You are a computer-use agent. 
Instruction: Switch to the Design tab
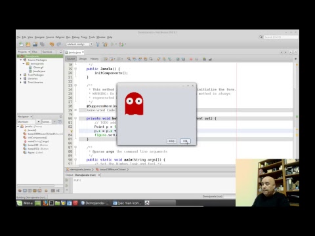click(x=83, y=59)
